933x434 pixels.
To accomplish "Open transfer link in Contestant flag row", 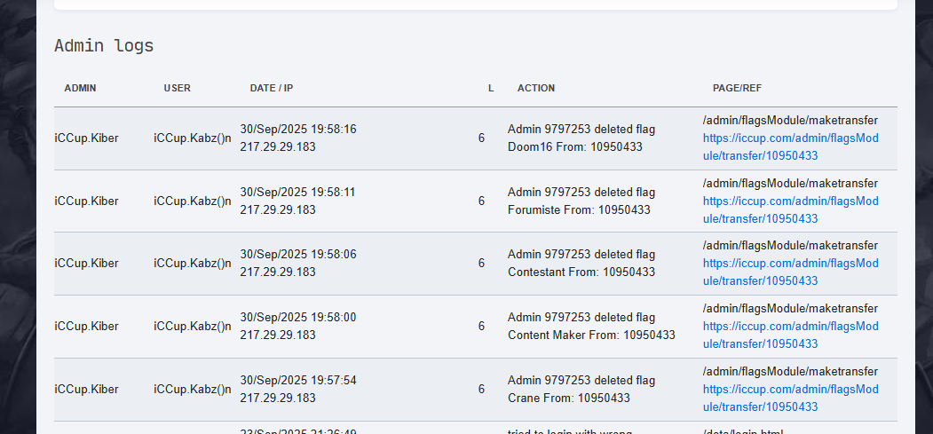I will [x=791, y=272].
